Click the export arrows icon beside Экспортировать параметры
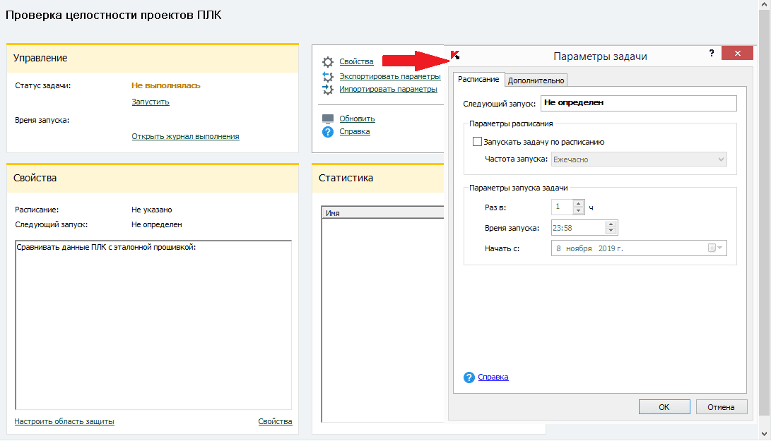Image resolution: width=771 pixels, height=441 pixels. 327,77
